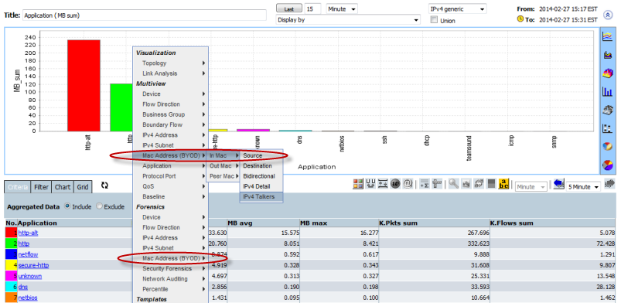Collapse the header with double-chevron icon
Screen dimensions: 621x303
(x=607, y=15)
